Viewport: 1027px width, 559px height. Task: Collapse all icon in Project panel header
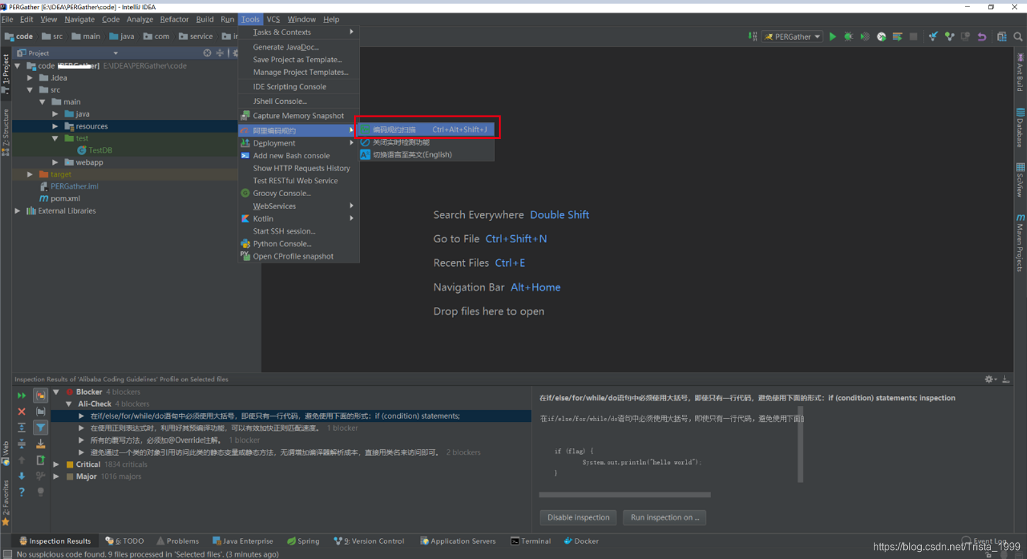click(220, 53)
